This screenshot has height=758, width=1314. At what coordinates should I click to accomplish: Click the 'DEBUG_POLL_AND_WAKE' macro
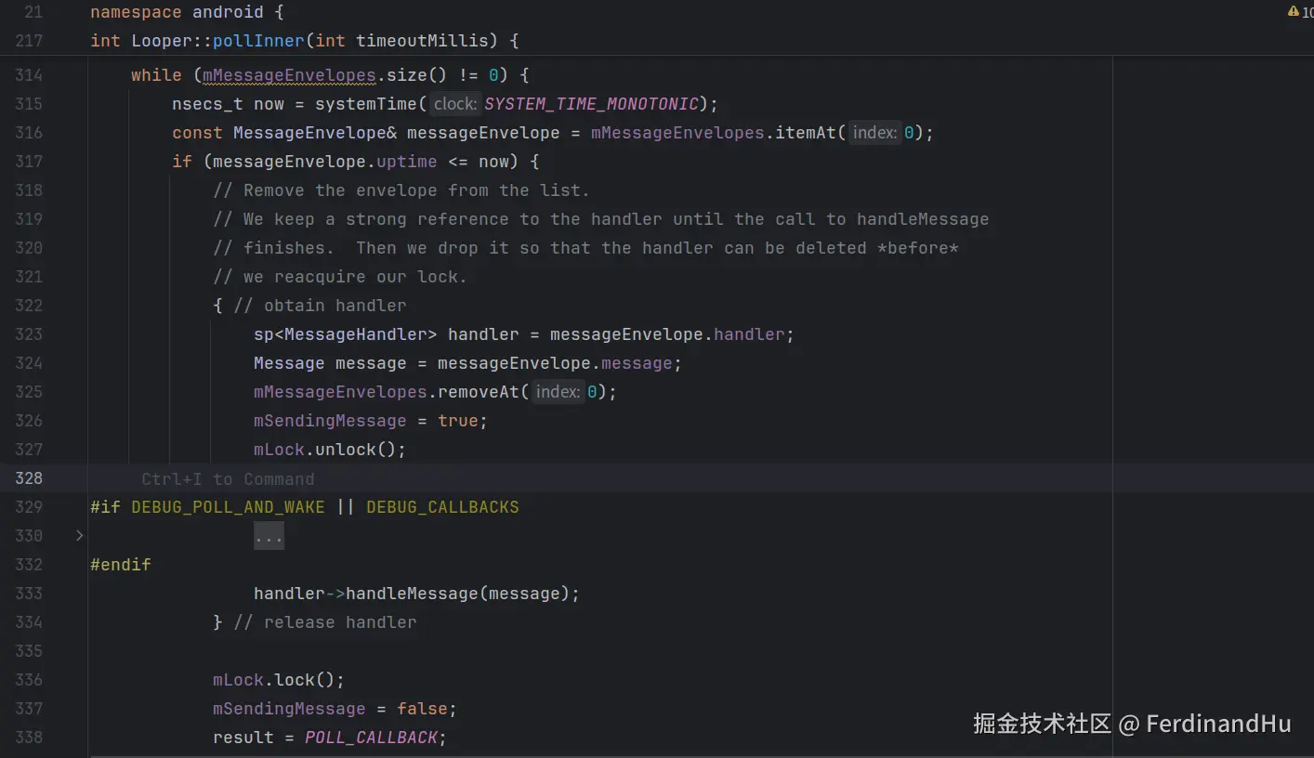click(228, 507)
